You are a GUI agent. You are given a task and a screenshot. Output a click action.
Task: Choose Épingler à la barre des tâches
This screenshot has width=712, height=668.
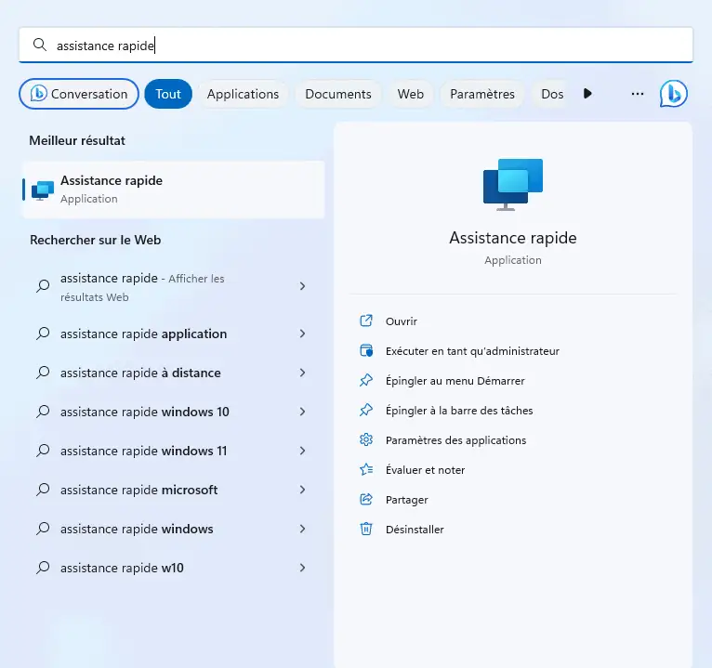[x=459, y=411]
